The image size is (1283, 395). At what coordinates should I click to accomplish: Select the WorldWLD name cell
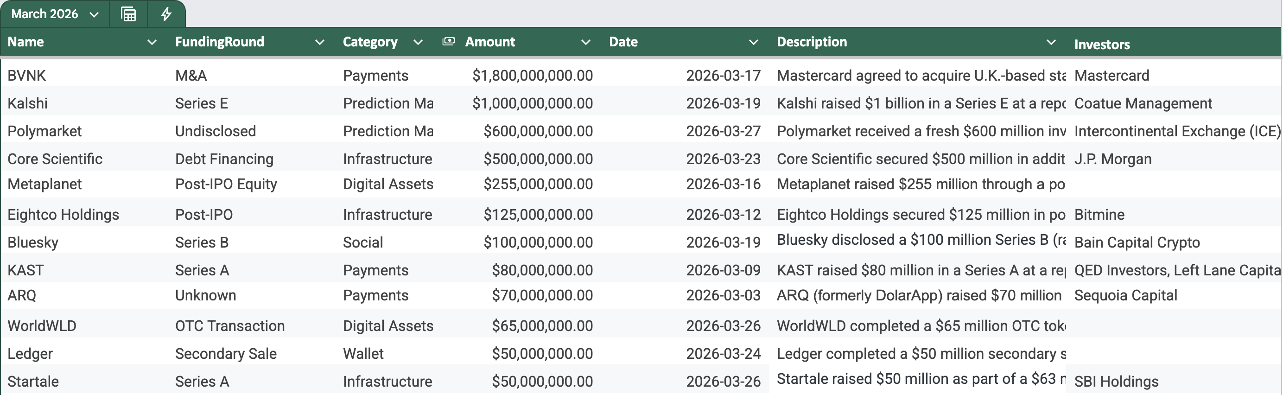[x=42, y=326]
